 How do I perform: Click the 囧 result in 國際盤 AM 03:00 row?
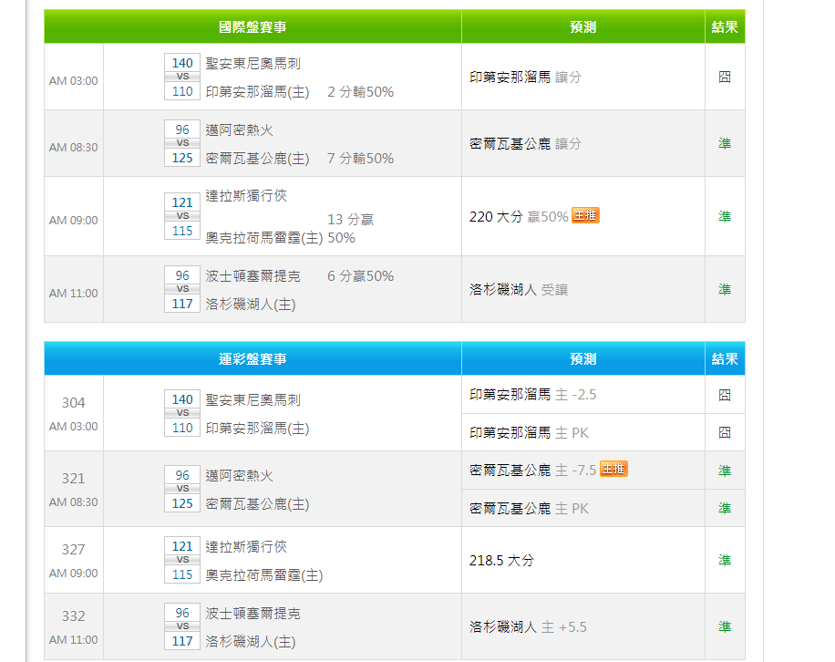[x=725, y=78]
